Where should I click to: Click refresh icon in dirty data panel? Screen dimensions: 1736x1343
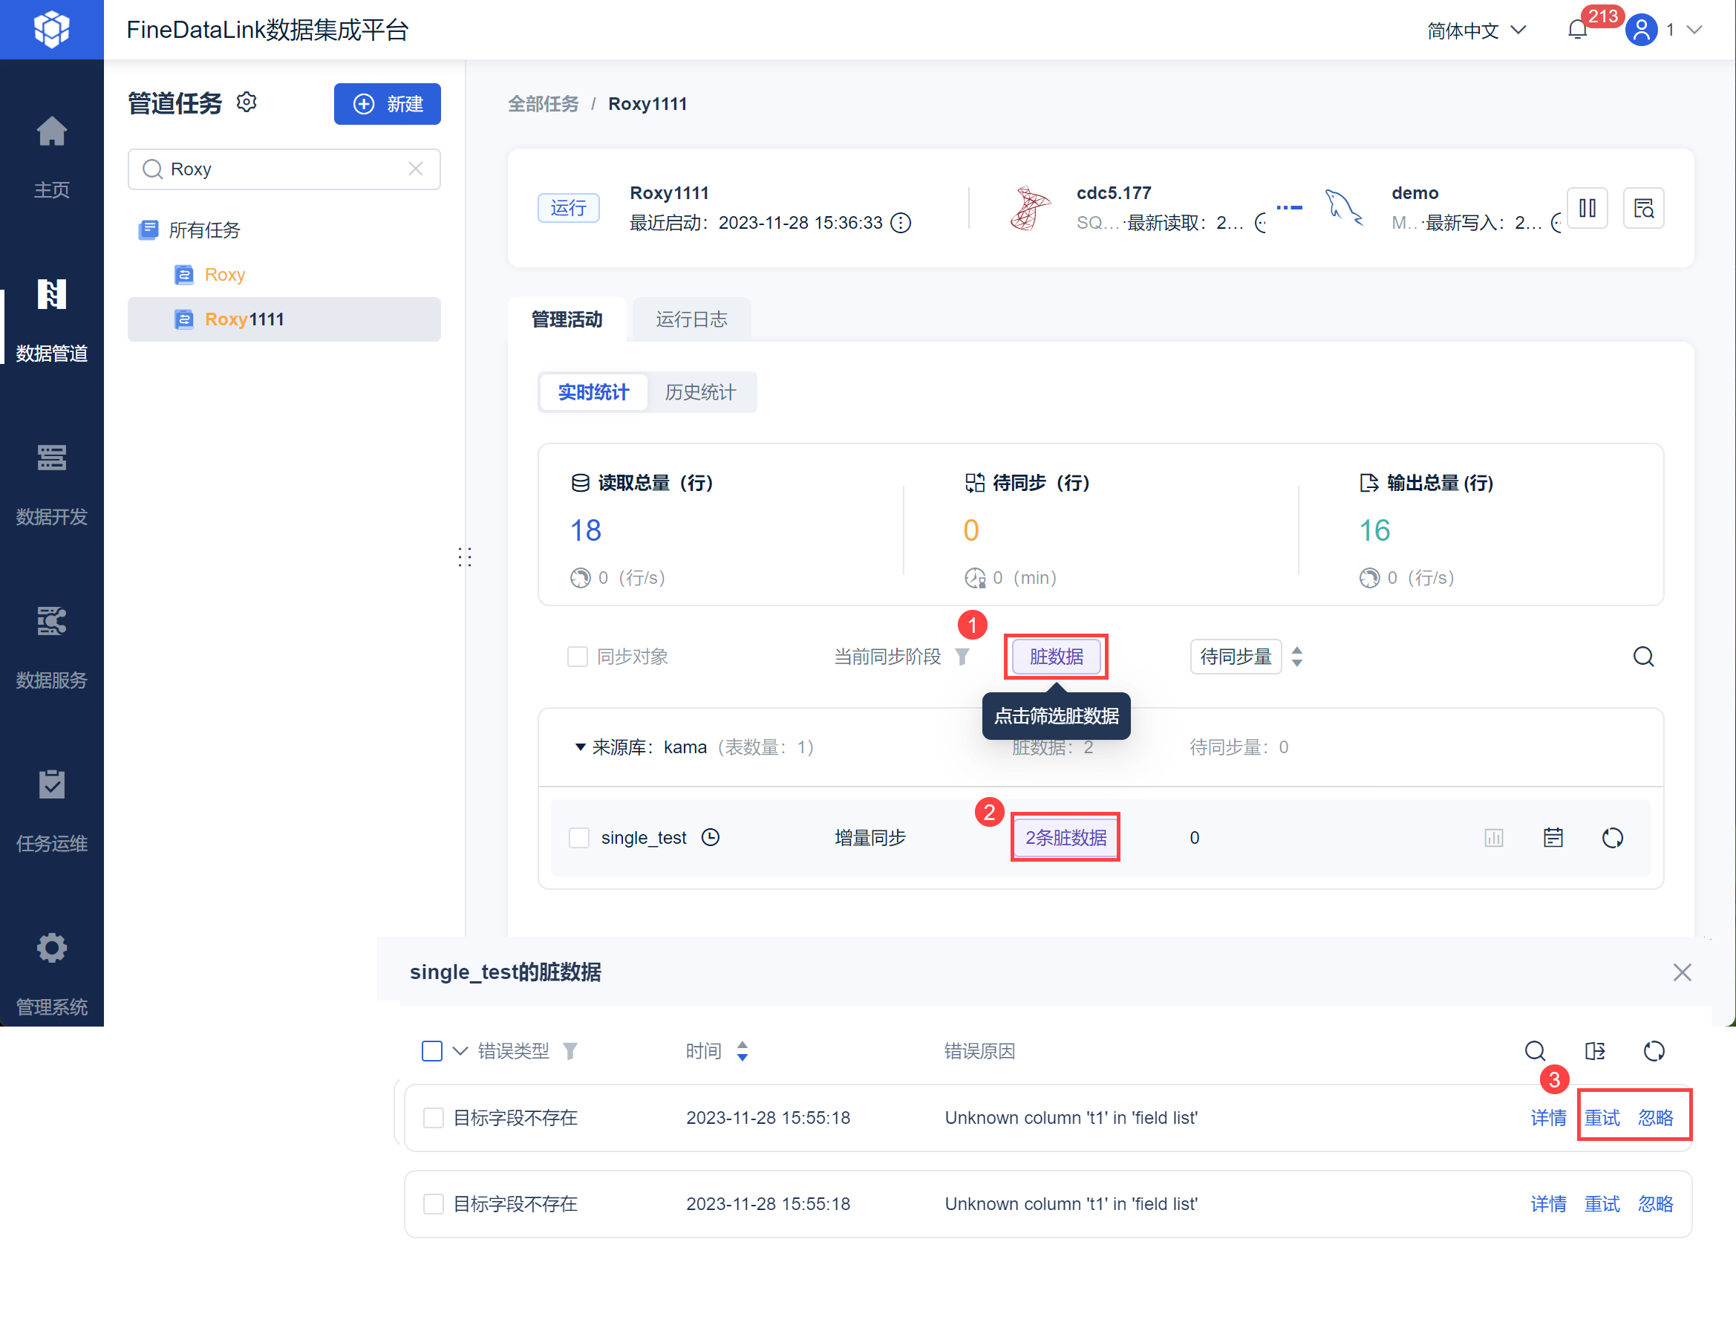pos(1654,1051)
